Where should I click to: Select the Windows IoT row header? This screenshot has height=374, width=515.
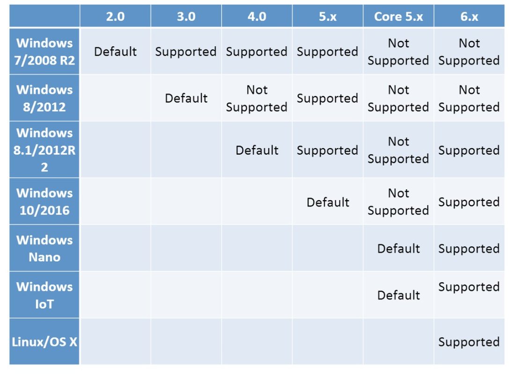pos(44,295)
